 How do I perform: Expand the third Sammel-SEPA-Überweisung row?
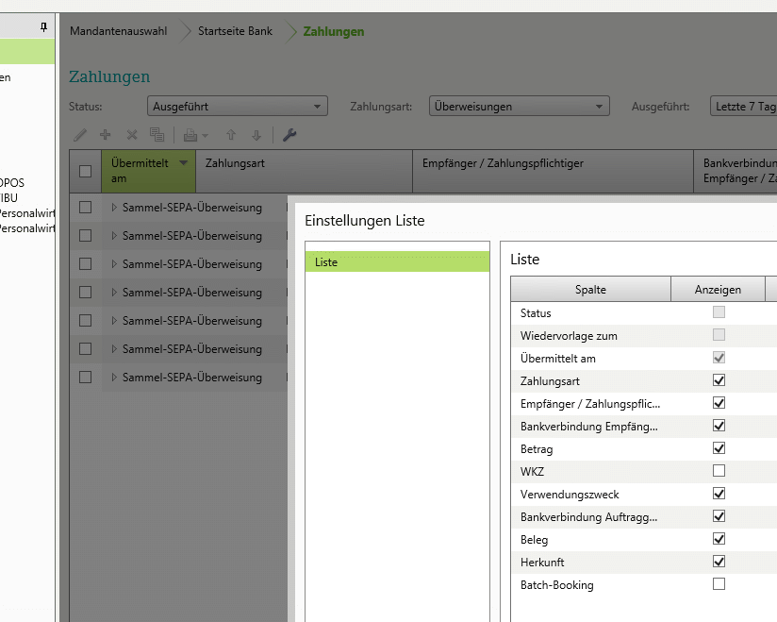(114, 264)
